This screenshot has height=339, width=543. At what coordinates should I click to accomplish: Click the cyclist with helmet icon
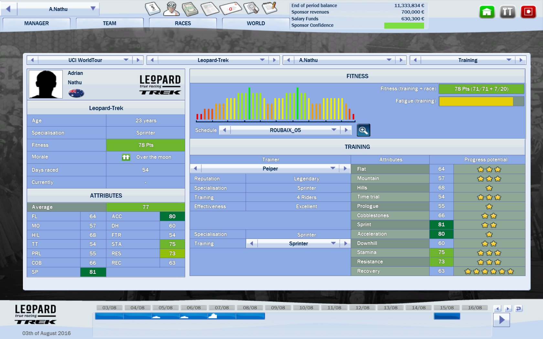point(171,8)
